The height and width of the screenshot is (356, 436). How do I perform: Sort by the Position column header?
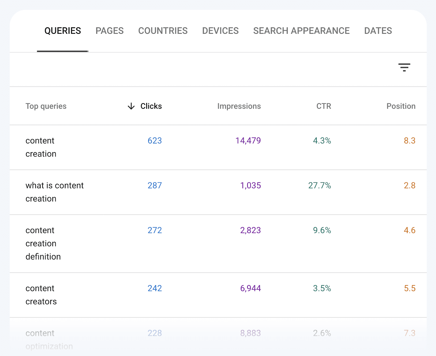point(401,106)
